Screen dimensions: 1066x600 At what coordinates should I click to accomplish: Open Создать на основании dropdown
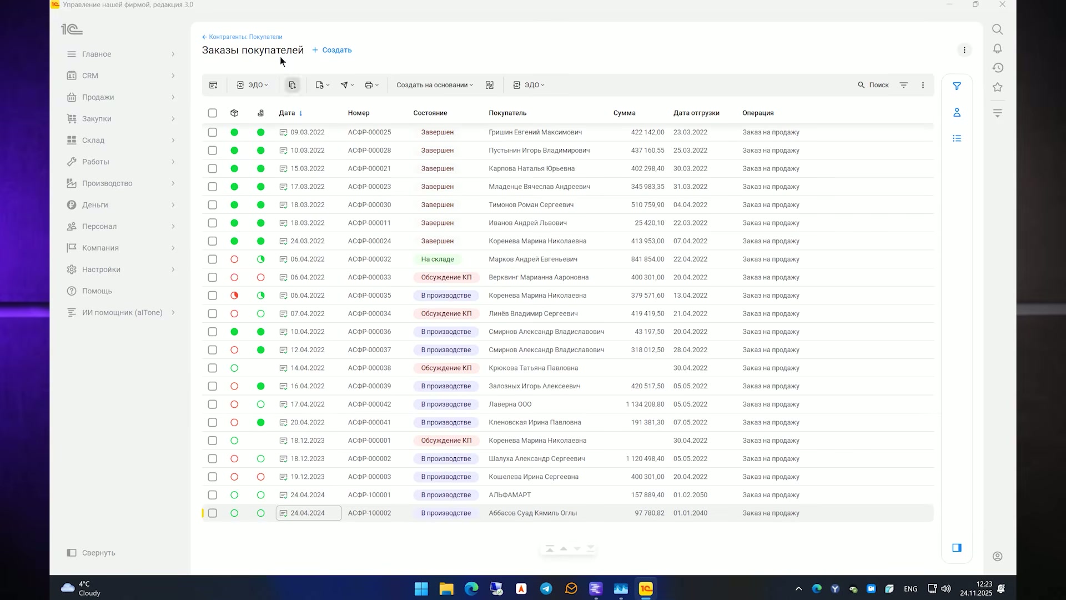coord(435,85)
